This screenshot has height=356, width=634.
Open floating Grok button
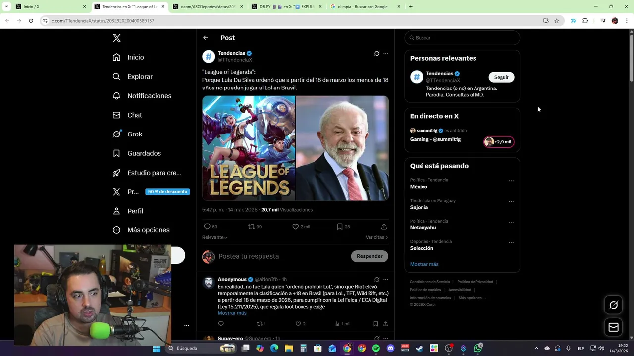tap(614, 305)
